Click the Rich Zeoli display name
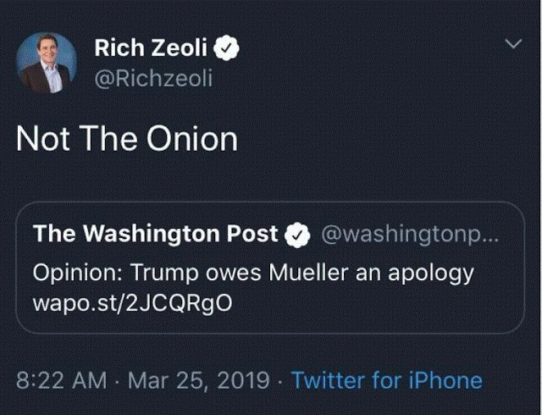This screenshot has height=415, width=542. click(x=153, y=49)
